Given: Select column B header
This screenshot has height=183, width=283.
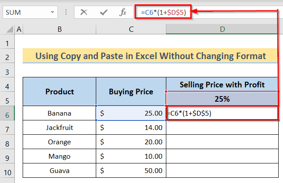Looking at the screenshot, I should click(60, 30).
